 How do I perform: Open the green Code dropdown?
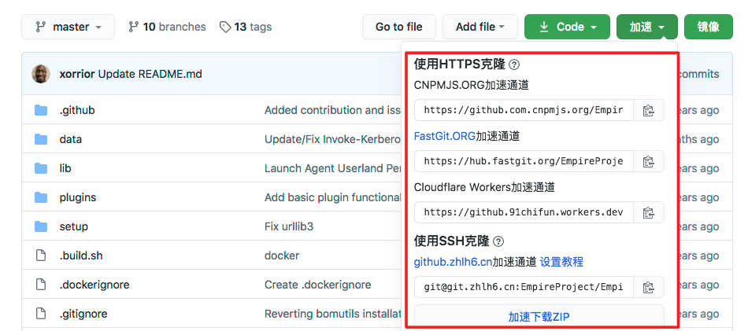(x=566, y=27)
